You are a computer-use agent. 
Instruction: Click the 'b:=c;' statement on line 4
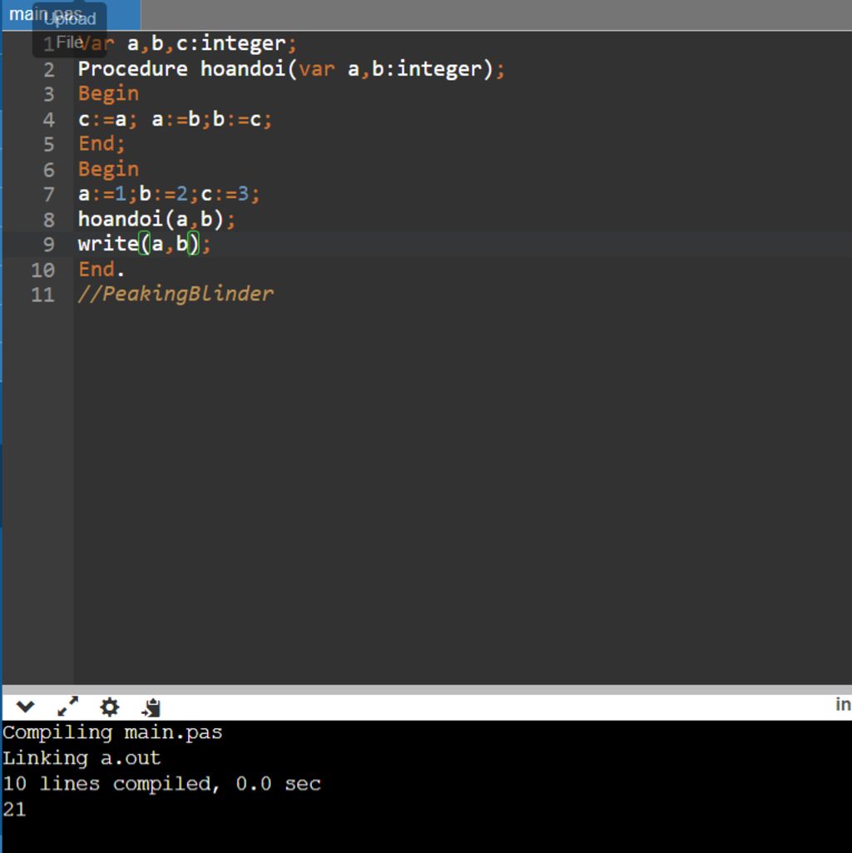(242, 119)
